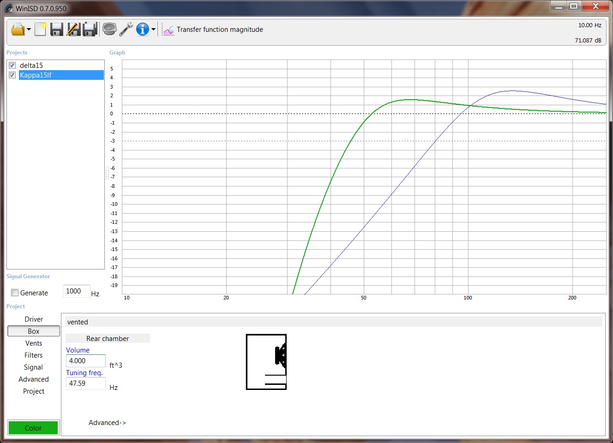The image size is (613, 443).
Task: Click the Hz tuning unit label
Action: pos(114,388)
